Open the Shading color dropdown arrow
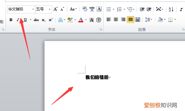185x111 pixels. coord(165,20)
